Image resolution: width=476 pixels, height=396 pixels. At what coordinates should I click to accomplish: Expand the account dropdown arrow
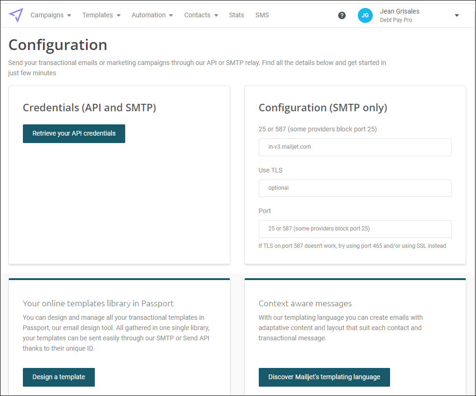[x=456, y=15]
